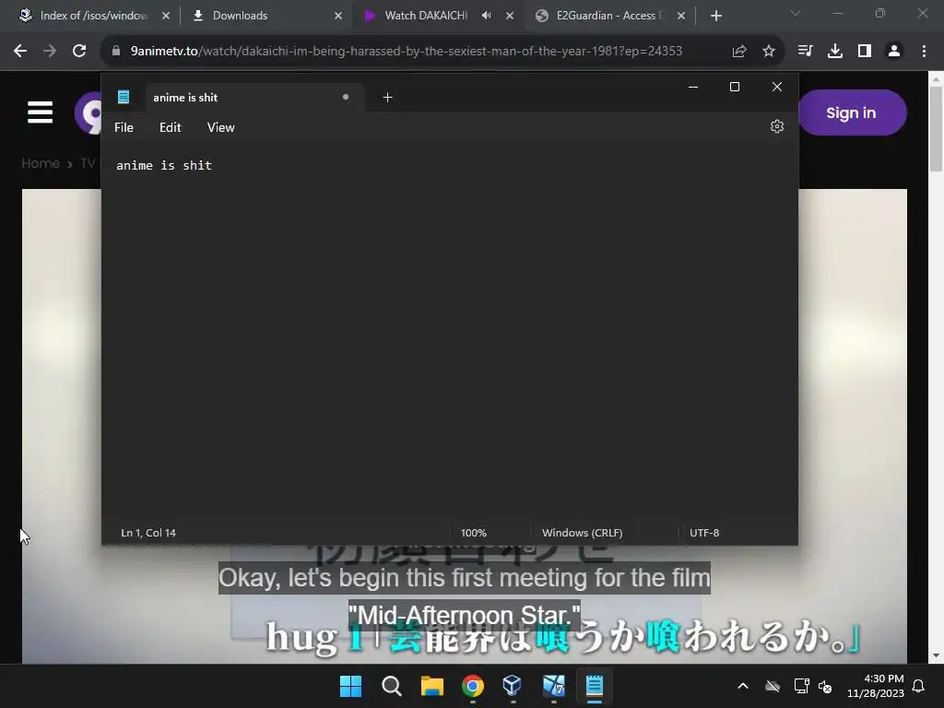The image size is (944, 708).
Task: Add a new Notepad tab
Action: coord(388,97)
